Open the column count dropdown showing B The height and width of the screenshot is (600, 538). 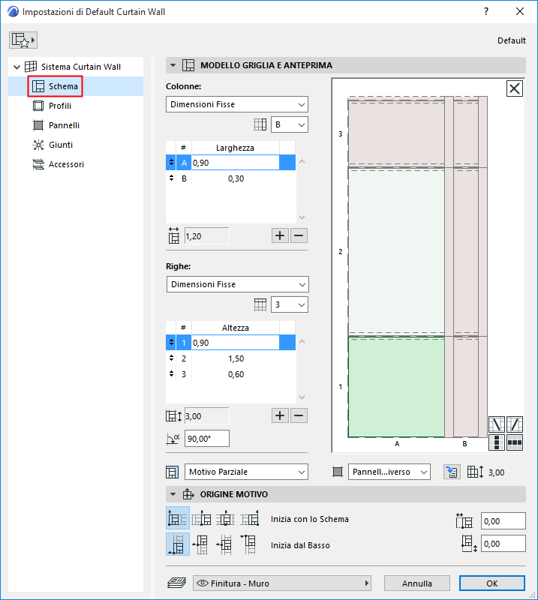[290, 124]
